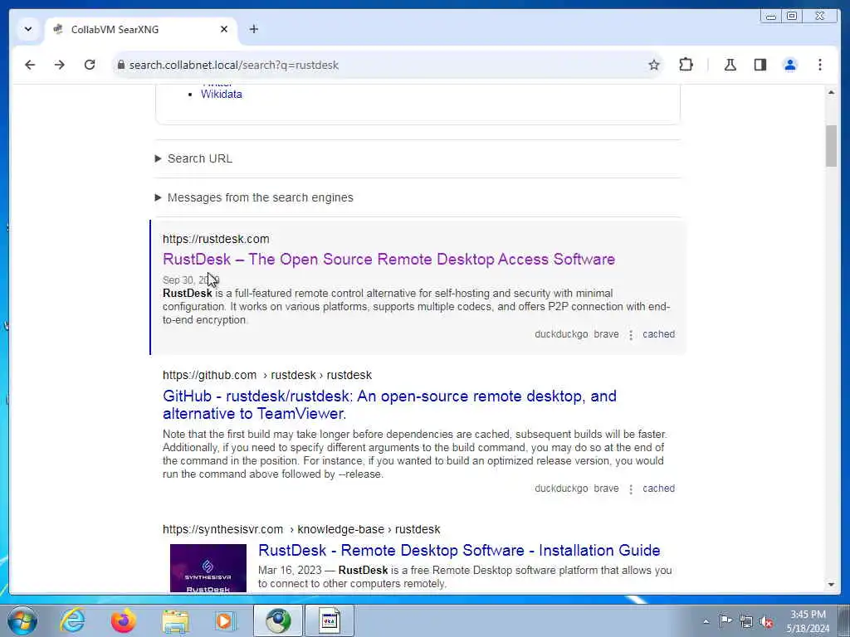Open cached version of GitHub result

click(658, 489)
